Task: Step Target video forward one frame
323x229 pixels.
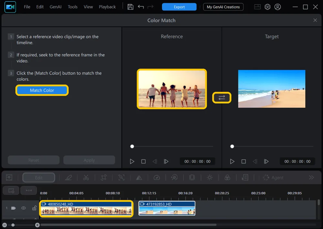Action: click(x=266, y=162)
